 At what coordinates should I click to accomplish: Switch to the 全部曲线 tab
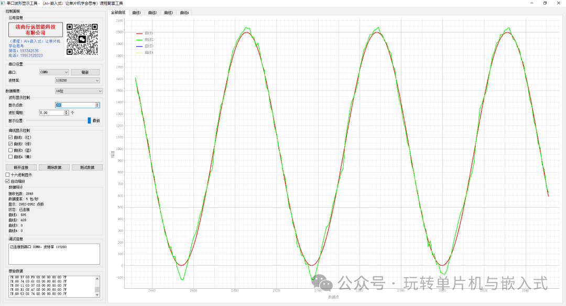(118, 13)
